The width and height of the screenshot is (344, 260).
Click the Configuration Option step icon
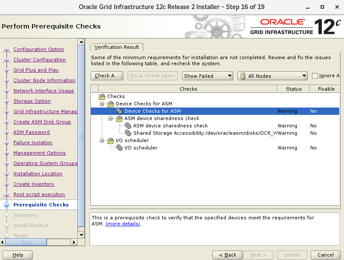click(6, 50)
